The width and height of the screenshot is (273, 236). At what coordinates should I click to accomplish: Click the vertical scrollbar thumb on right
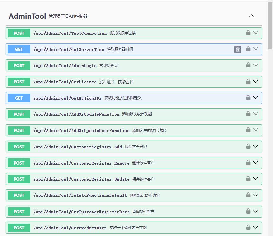270,25
